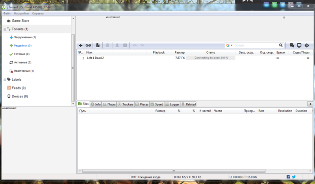This screenshot has width=315, height=184.
Task: Click the Add Torrent from URL link icon
Action: [x=88, y=45]
